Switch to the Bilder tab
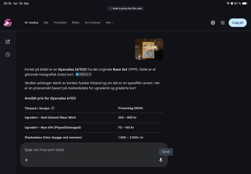 click(x=76, y=22)
